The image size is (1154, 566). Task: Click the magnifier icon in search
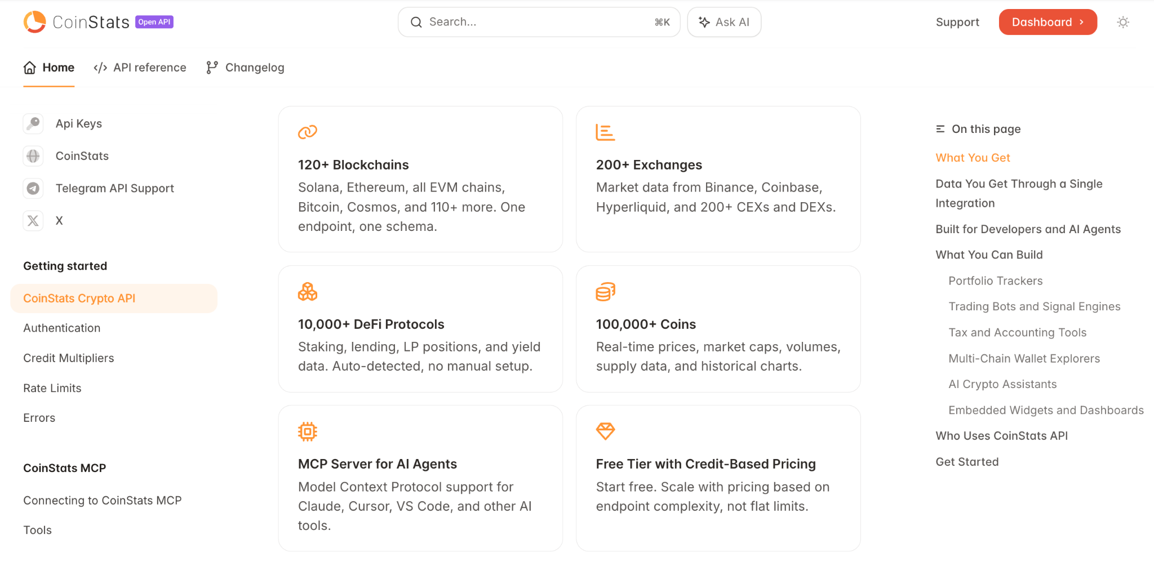click(416, 22)
